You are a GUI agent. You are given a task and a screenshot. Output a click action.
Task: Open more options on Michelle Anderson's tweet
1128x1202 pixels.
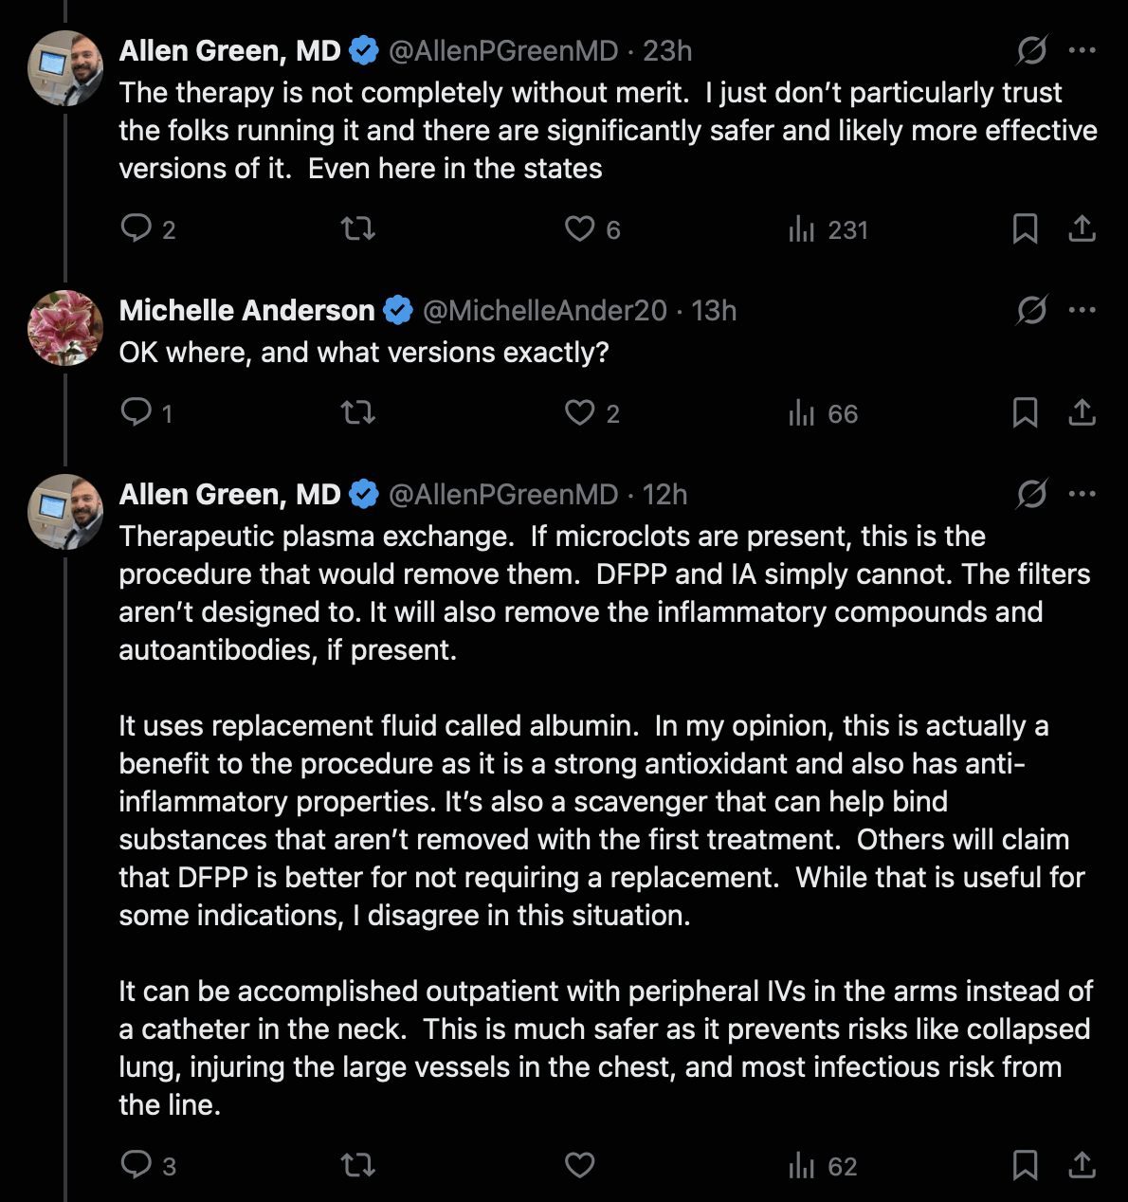[1082, 310]
